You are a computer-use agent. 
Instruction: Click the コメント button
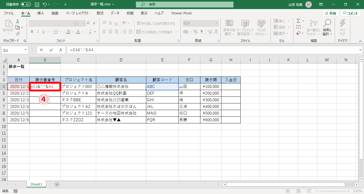click(x=351, y=13)
